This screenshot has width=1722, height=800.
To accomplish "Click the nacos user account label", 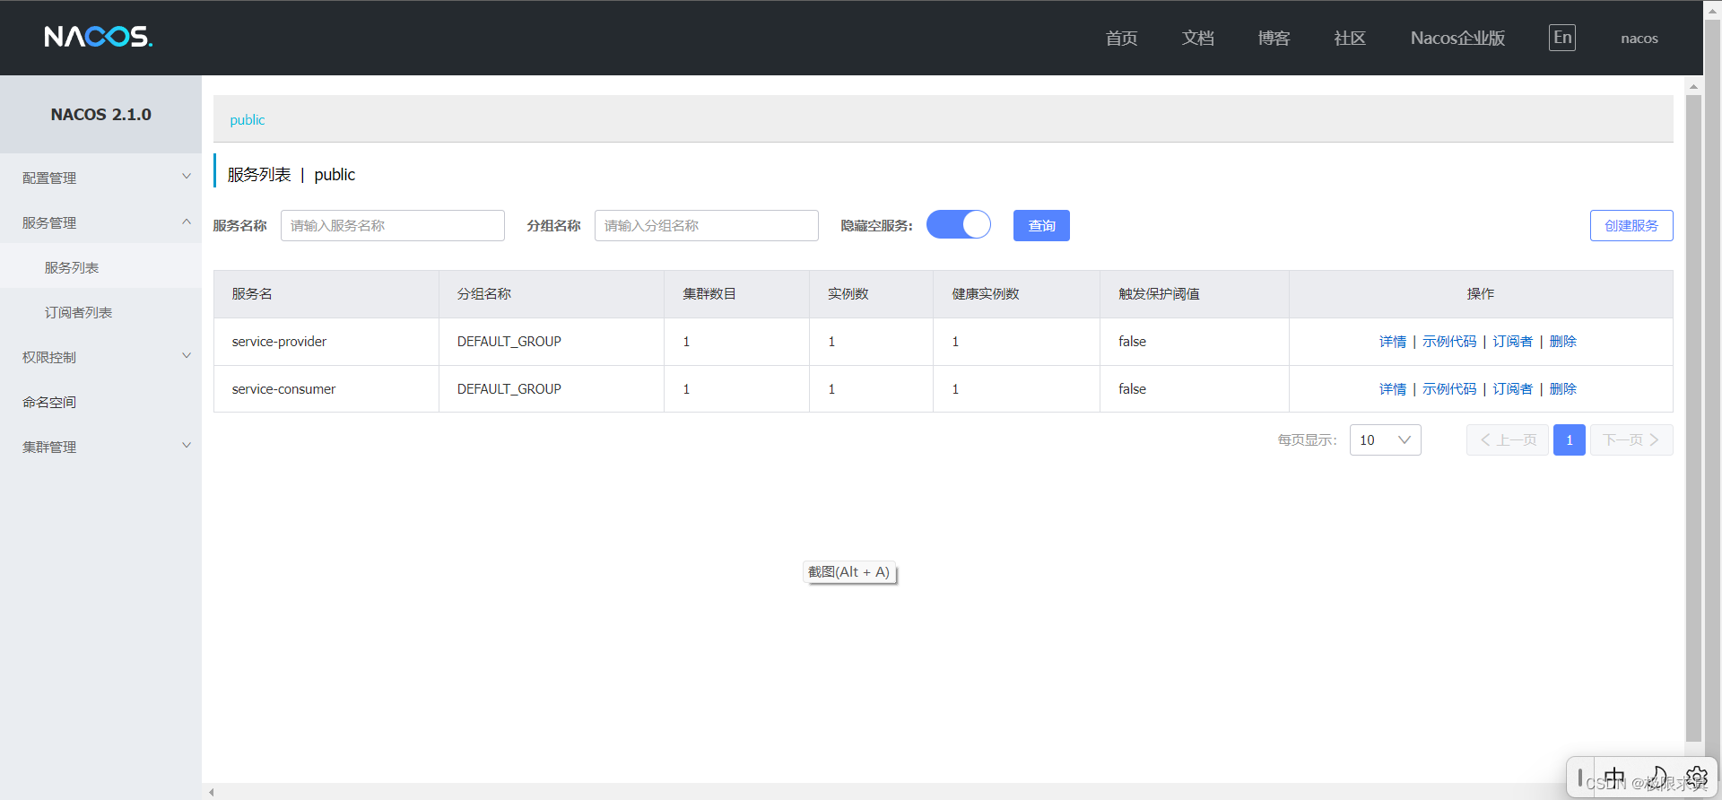I will pos(1639,39).
